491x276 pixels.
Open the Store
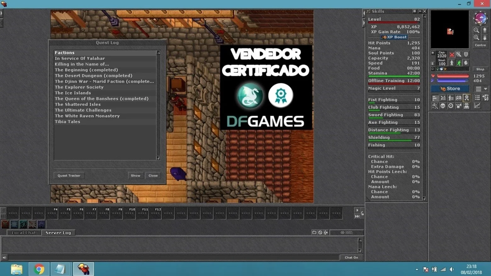(x=450, y=89)
